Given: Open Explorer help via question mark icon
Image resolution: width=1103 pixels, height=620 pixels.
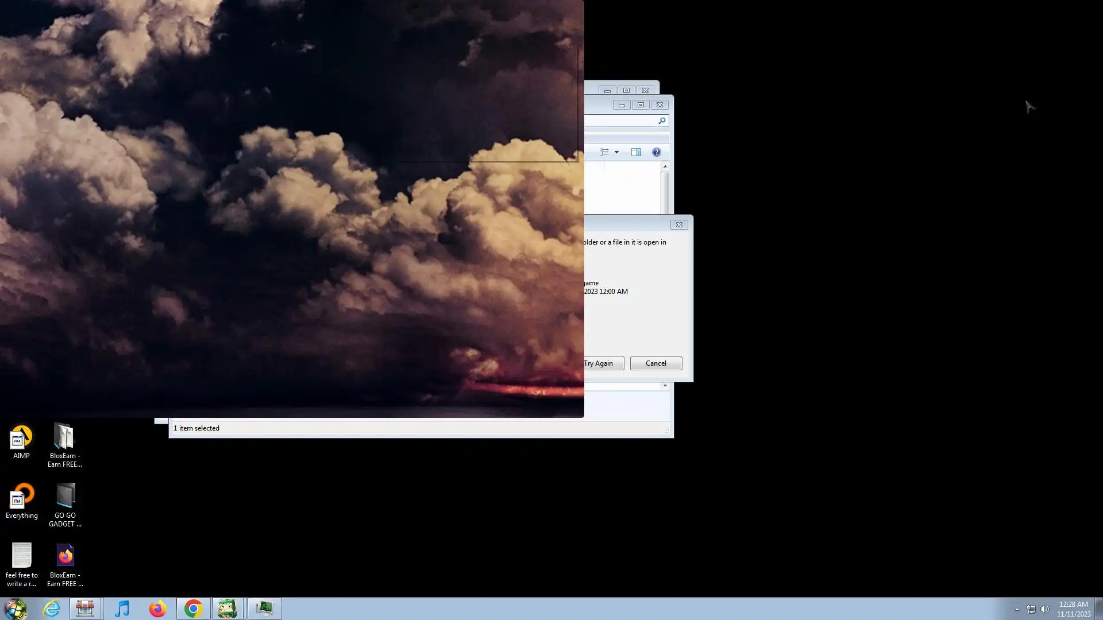Looking at the screenshot, I should point(656,152).
